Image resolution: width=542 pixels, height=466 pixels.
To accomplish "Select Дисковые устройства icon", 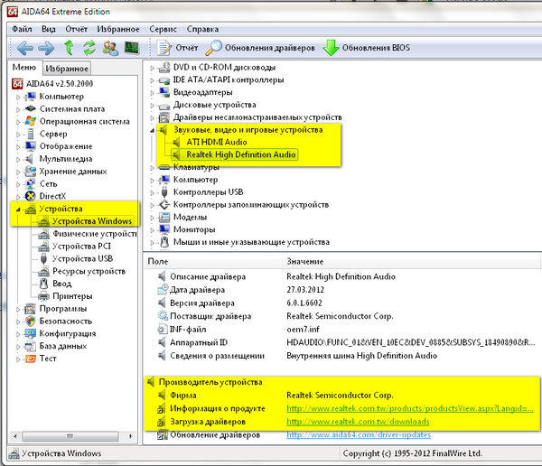I will coord(164,106).
